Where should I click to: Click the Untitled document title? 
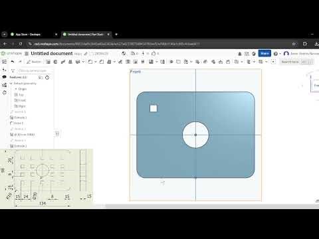click(52, 54)
